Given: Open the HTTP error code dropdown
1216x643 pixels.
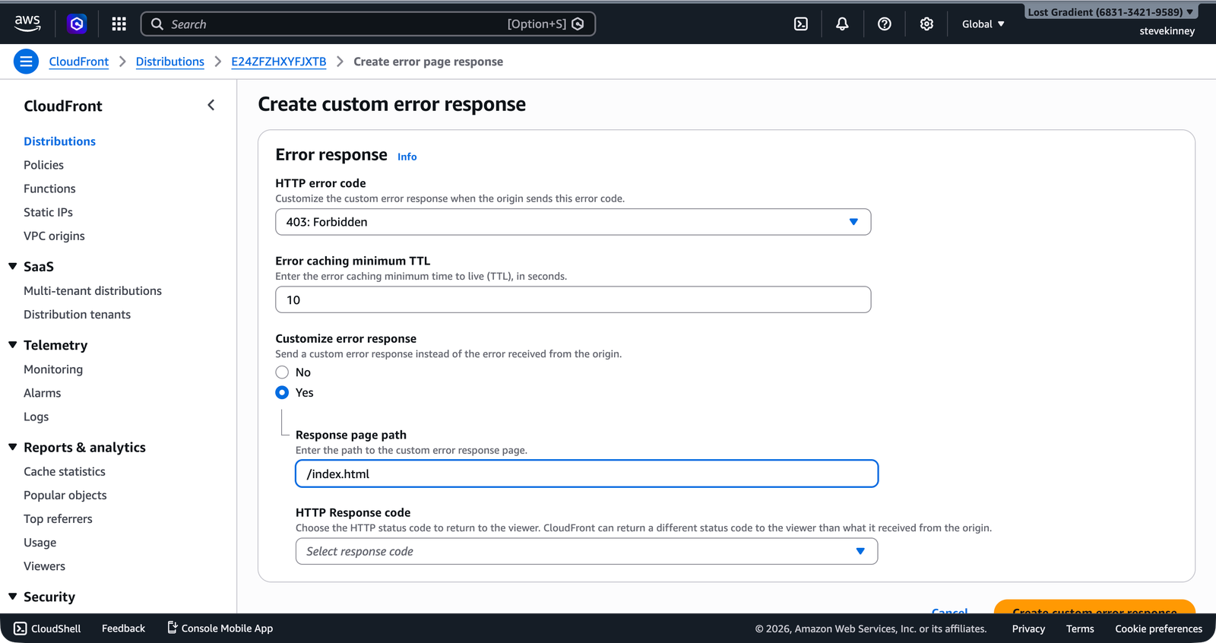Looking at the screenshot, I should (573, 222).
